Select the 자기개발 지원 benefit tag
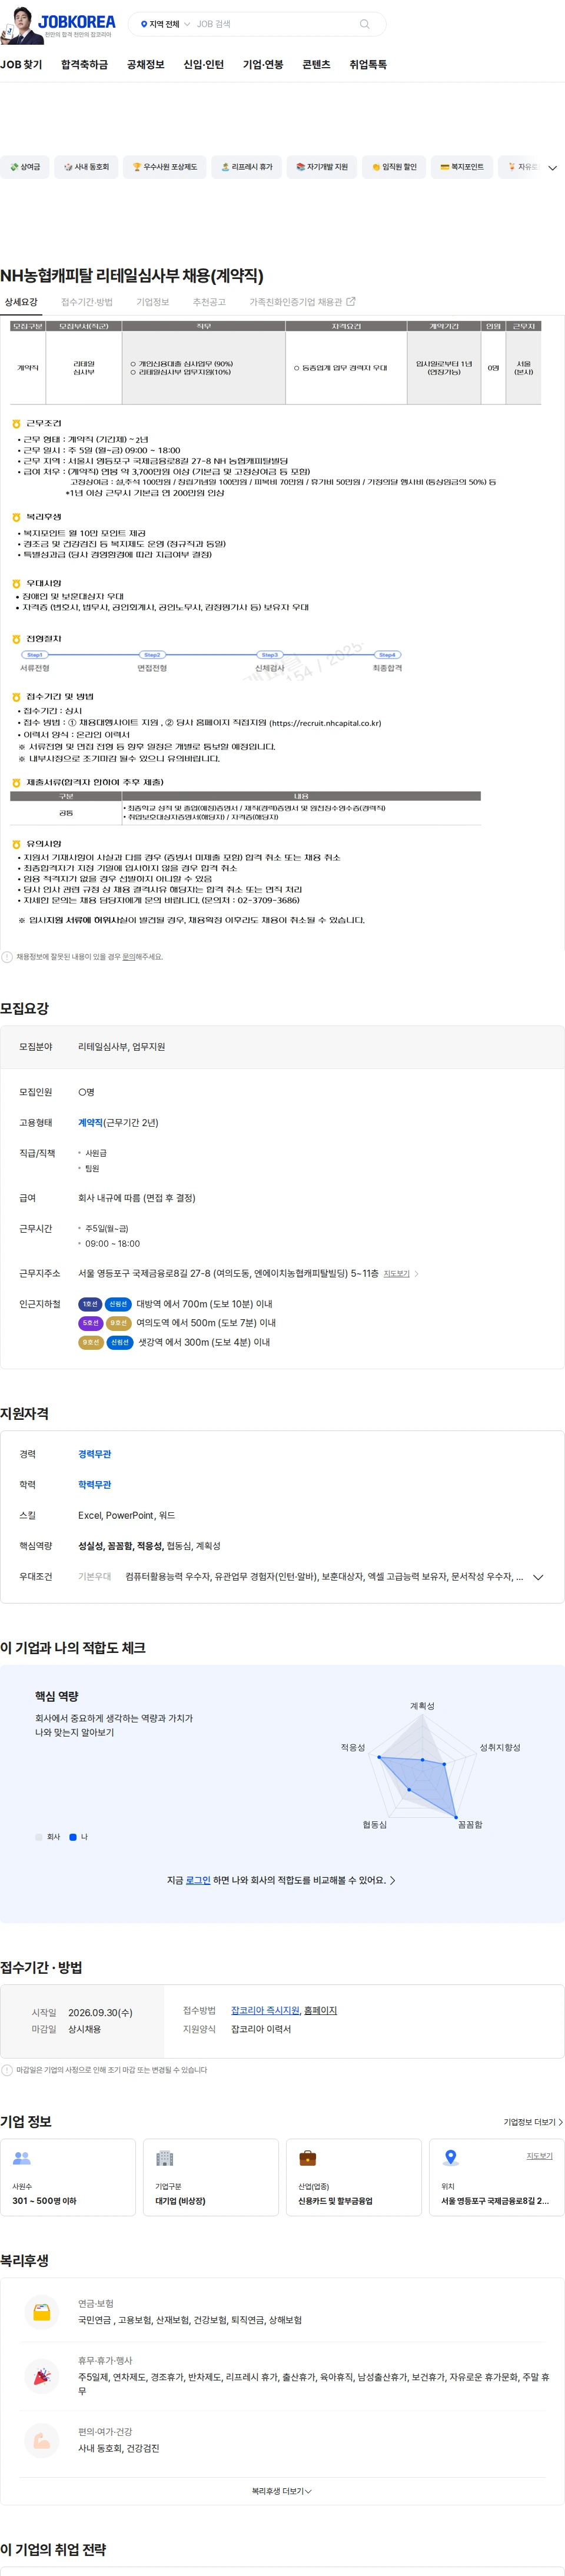Image resolution: width=565 pixels, height=2576 pixels. tap(322, 167)
